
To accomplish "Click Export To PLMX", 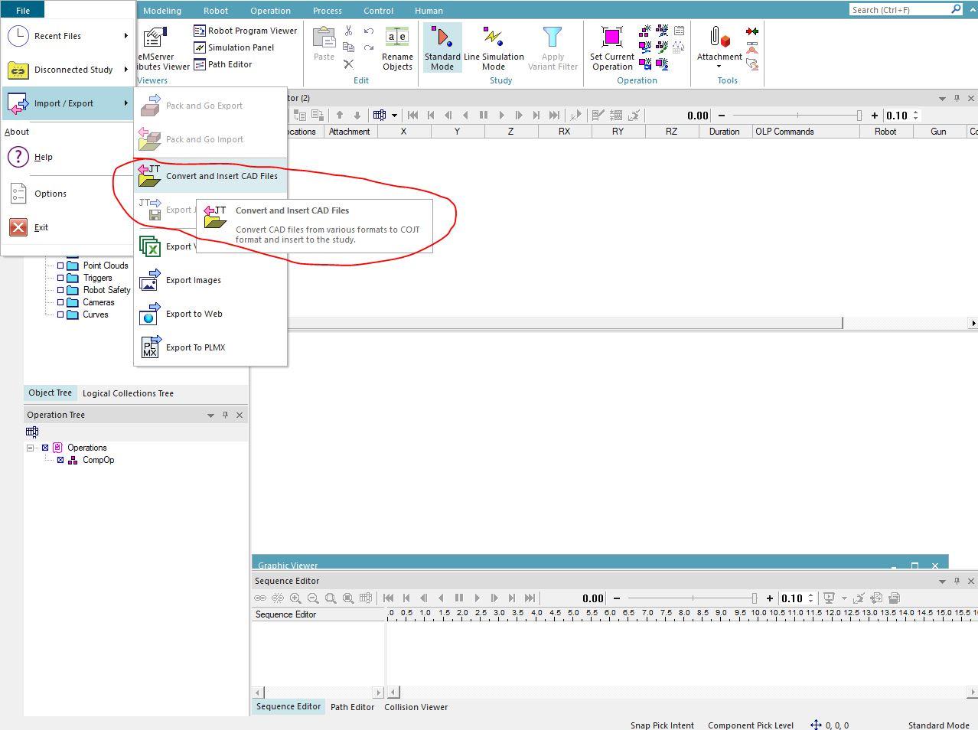I will tap(196, 347).
